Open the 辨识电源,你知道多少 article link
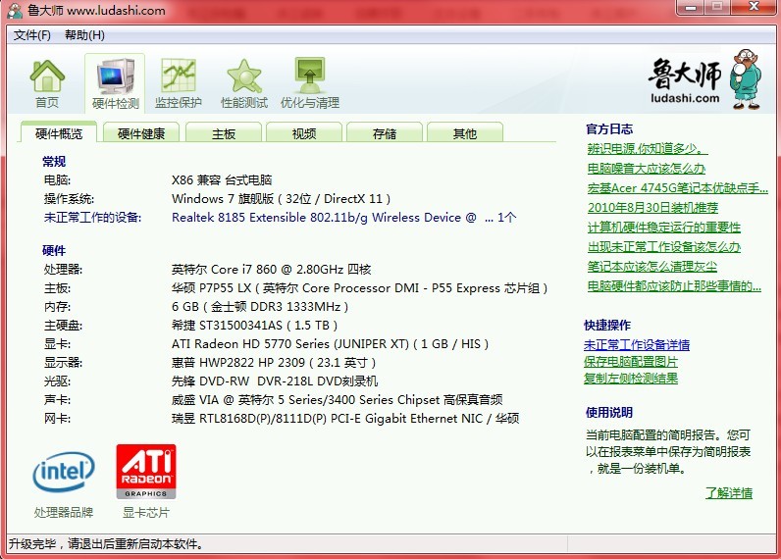The width and height of the screenshot is (781, 559). pos(647,148)
